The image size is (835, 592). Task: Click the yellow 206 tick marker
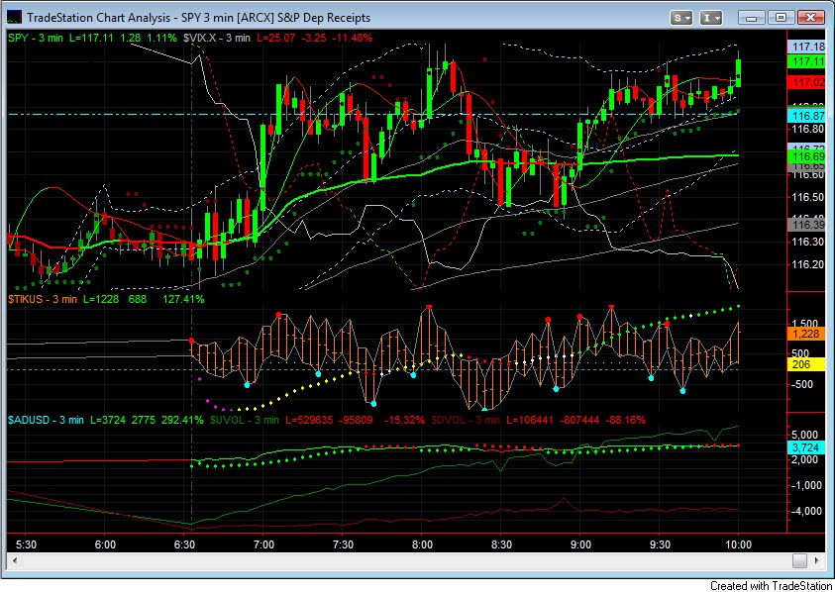pos(807,364)
